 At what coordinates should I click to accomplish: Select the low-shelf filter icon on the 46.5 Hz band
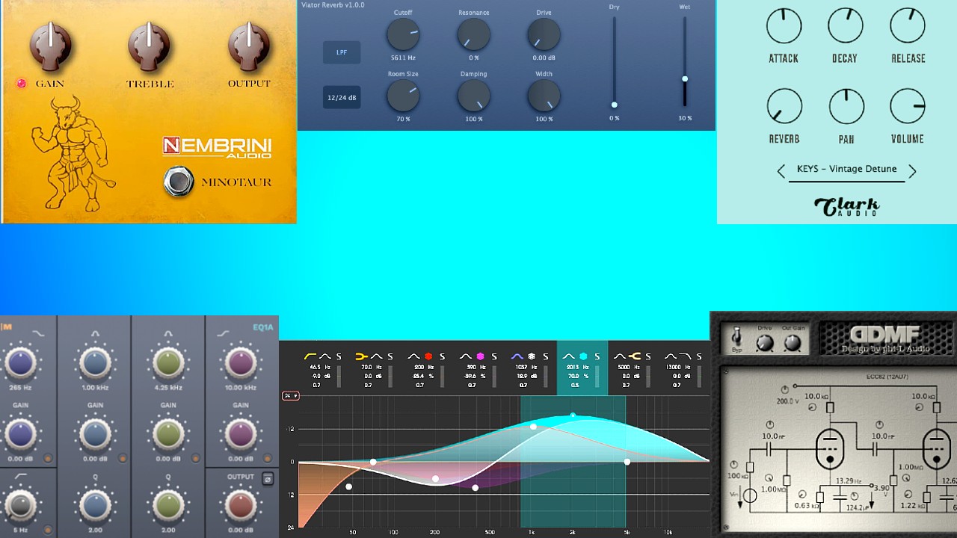(309, 356)
